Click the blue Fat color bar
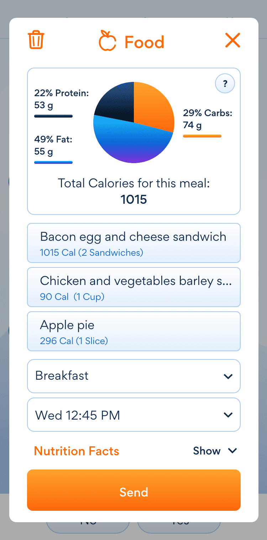This screenshot has height=540, width=267. pos(53,162)
